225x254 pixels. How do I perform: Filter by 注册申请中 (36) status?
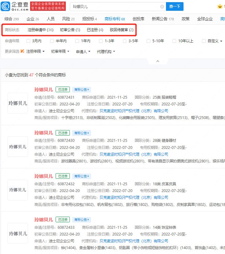click(40, 30)
